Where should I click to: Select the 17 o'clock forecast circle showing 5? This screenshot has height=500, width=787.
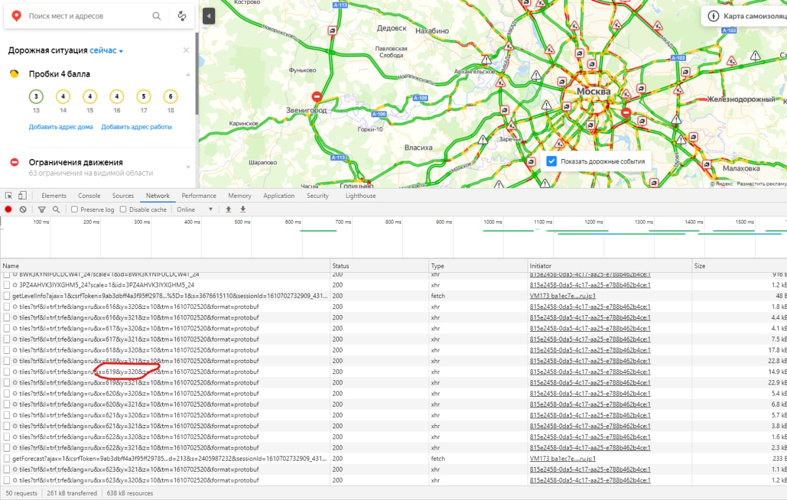click(x=143, y=96)
